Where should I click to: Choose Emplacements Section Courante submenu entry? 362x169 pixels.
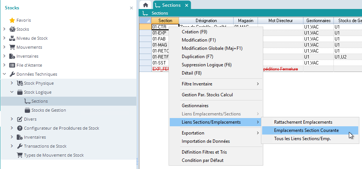coord(306,130)
